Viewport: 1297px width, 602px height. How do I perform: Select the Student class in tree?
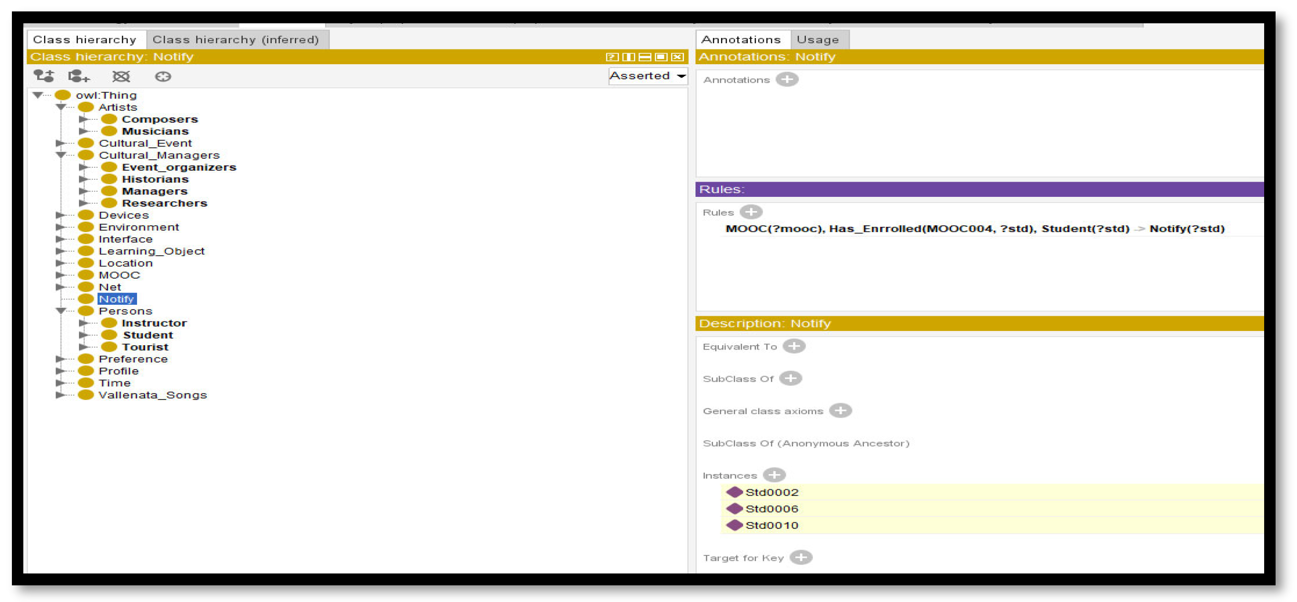tap(148, 335)
